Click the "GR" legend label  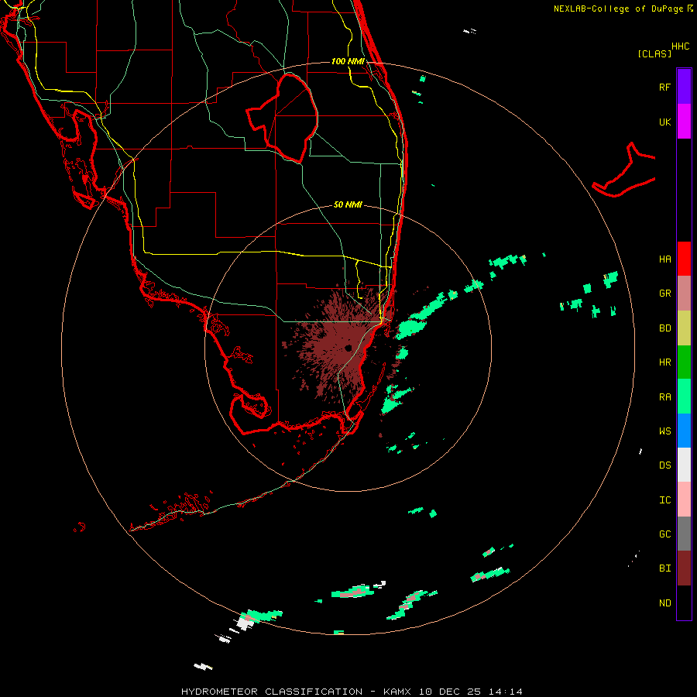(664, 293)
